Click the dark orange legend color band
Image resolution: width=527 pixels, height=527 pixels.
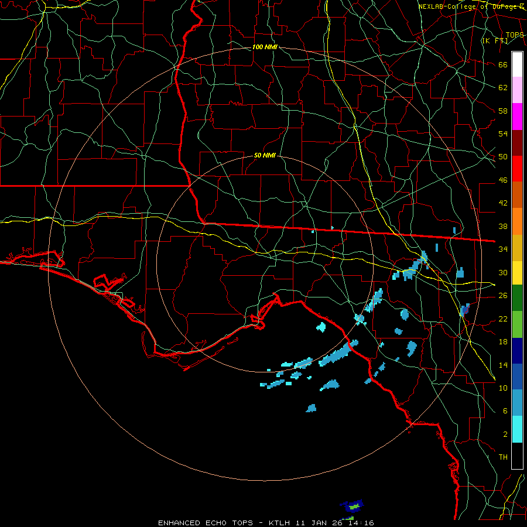point(517,195)
